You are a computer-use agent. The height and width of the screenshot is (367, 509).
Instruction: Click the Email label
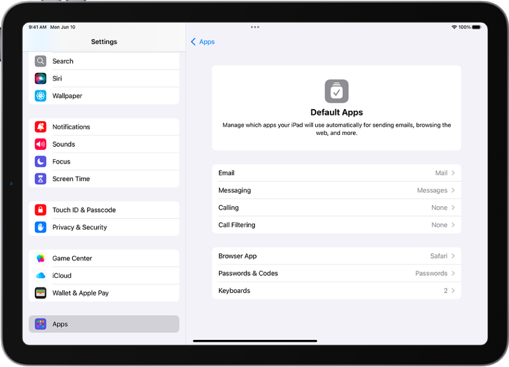pos(226,173)
